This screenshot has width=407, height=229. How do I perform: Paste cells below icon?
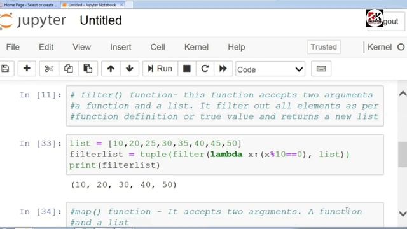coord(88,69)
